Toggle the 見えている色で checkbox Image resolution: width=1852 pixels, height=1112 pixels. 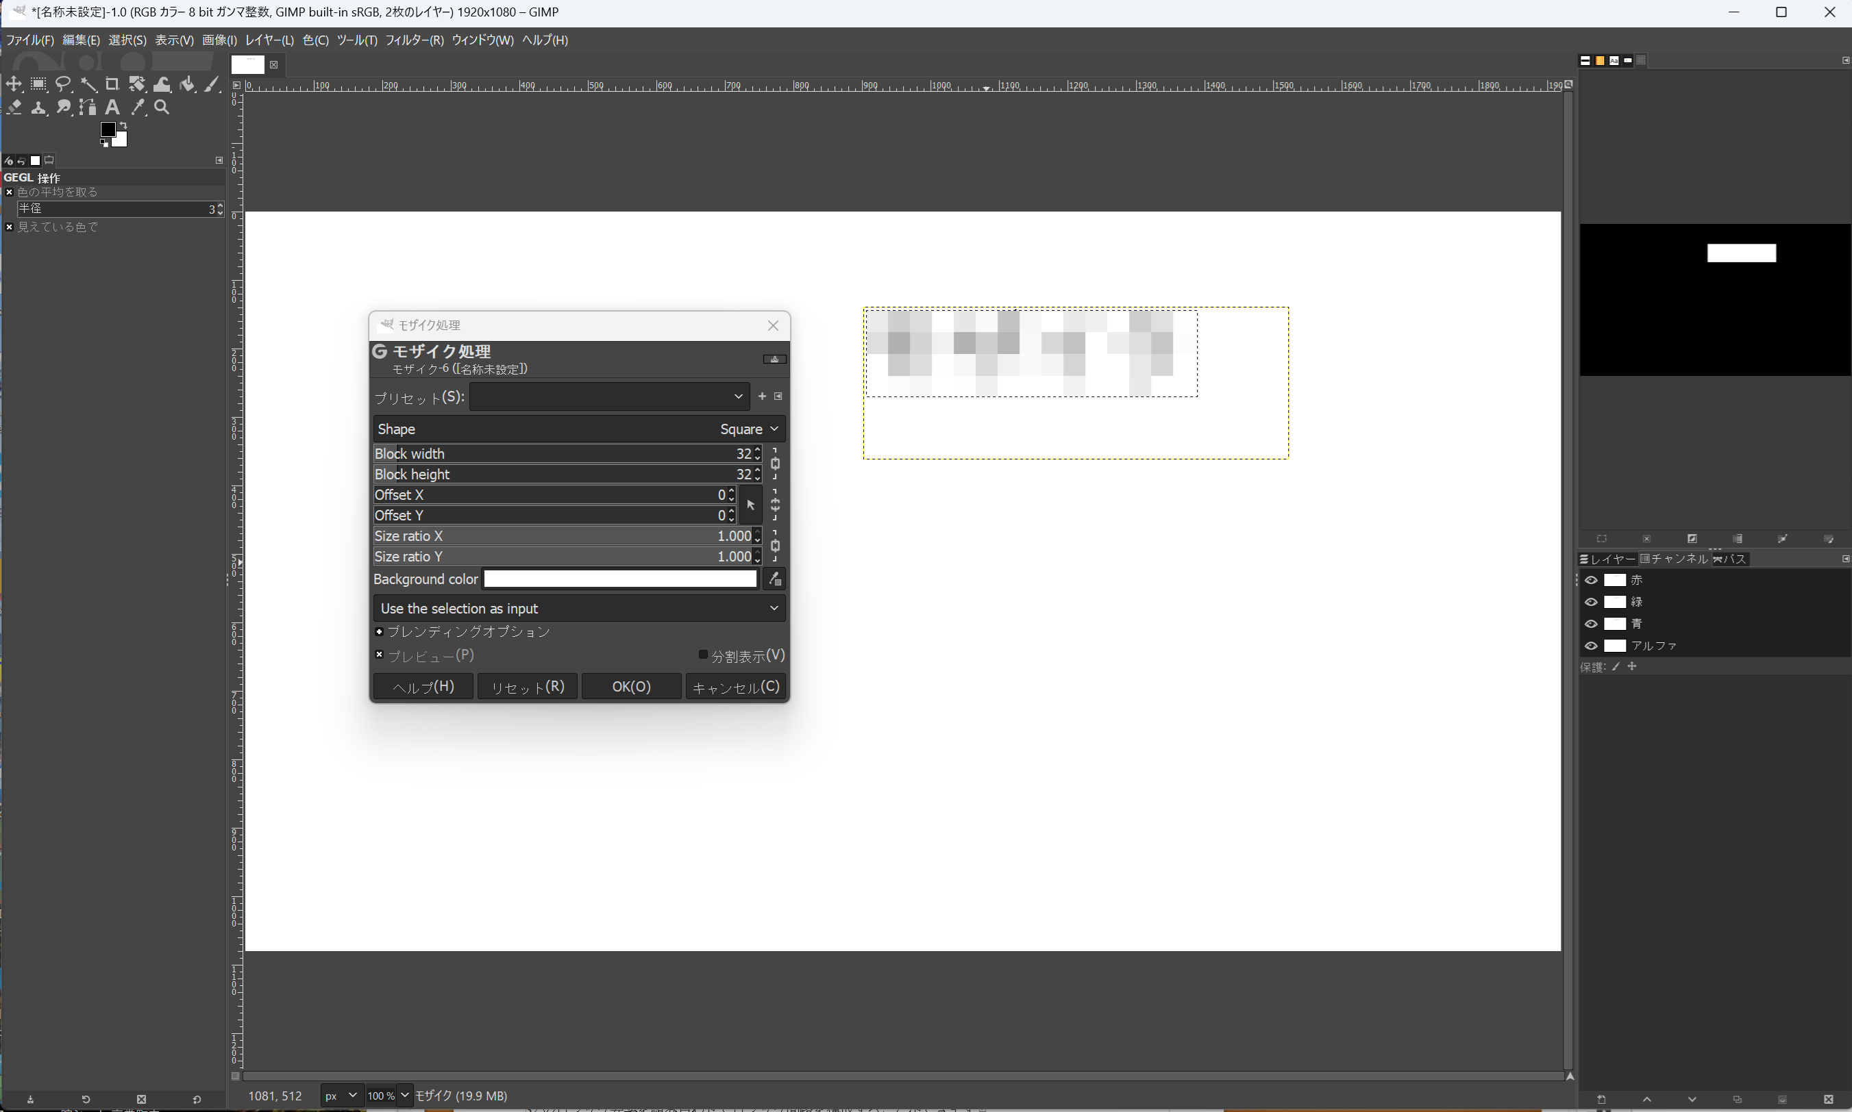[9, 227]
